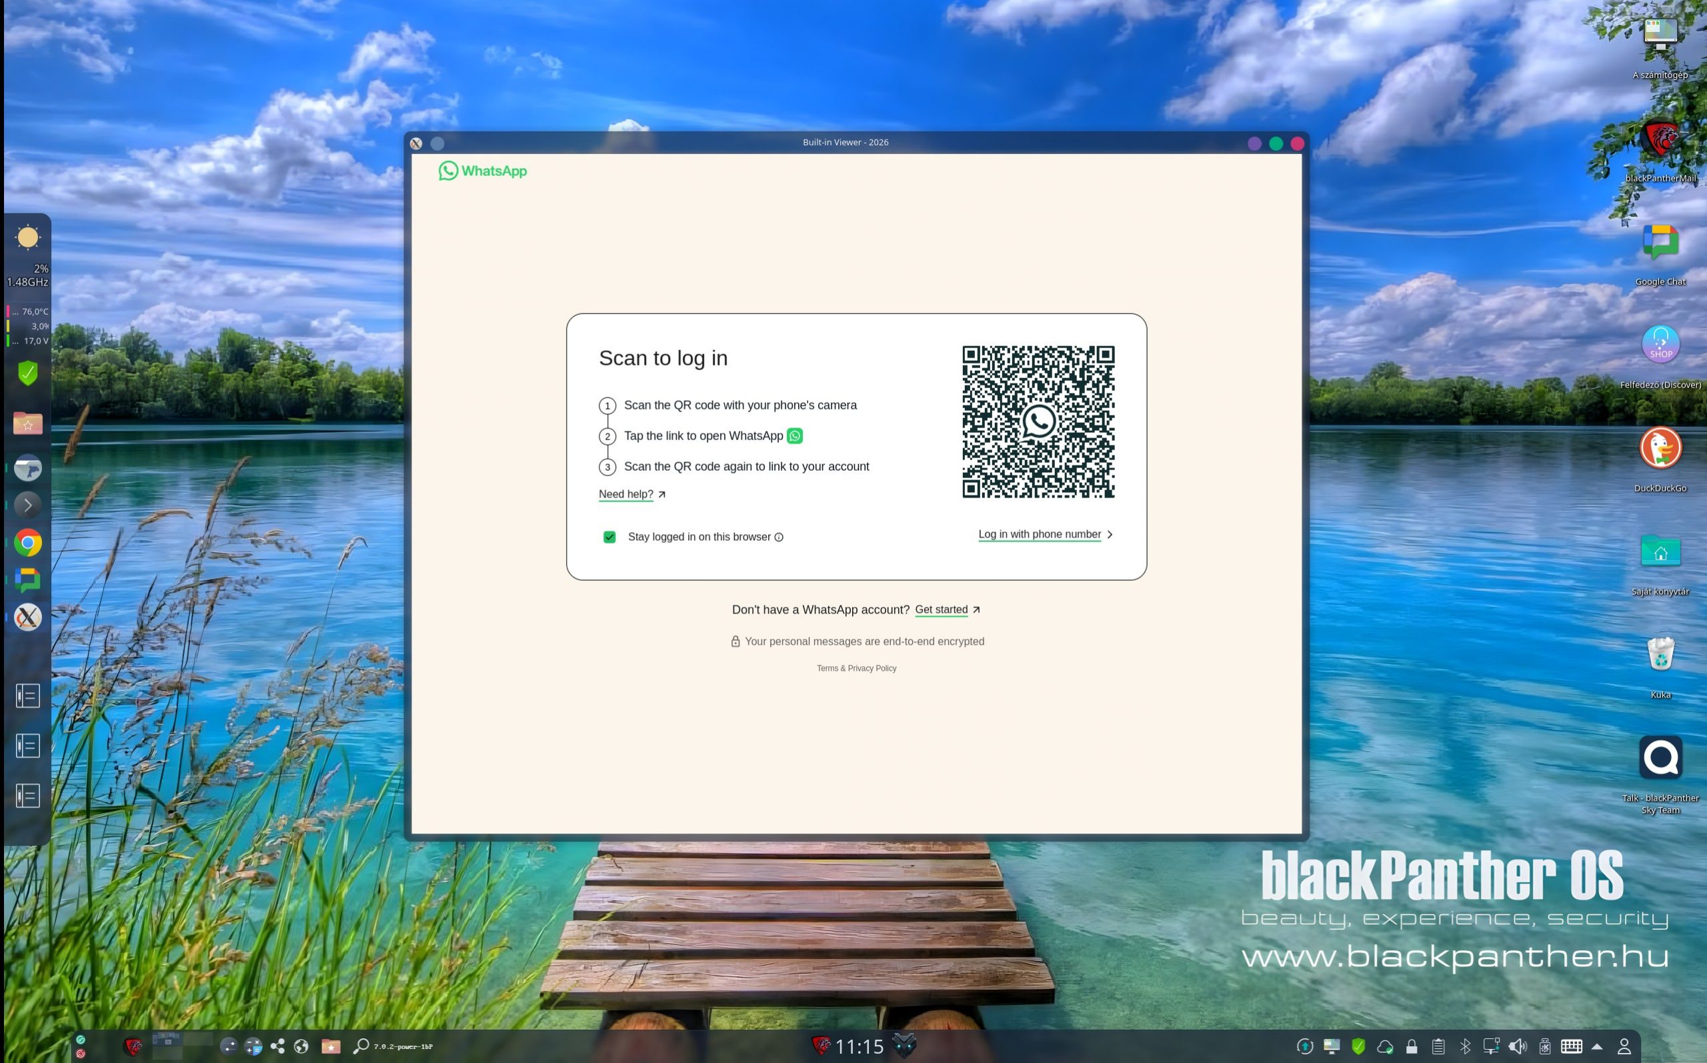Screen dimensions: 1707x1063
Task: Click the 'Scan to log in' heading
Action: pyautogui.click(x=663, y=358)
